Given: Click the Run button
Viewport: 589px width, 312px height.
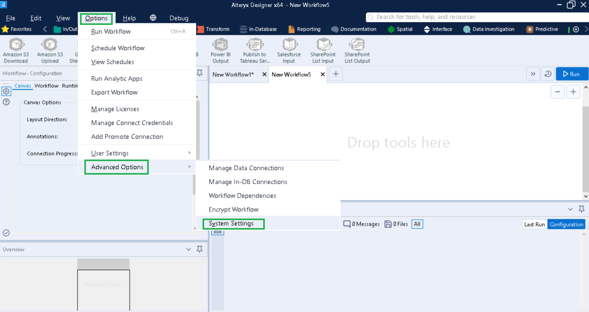Looking at the screenshot, I should coord(572,74).
